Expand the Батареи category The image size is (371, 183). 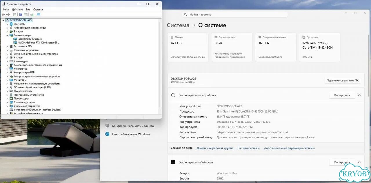click(x=7, y=31)
